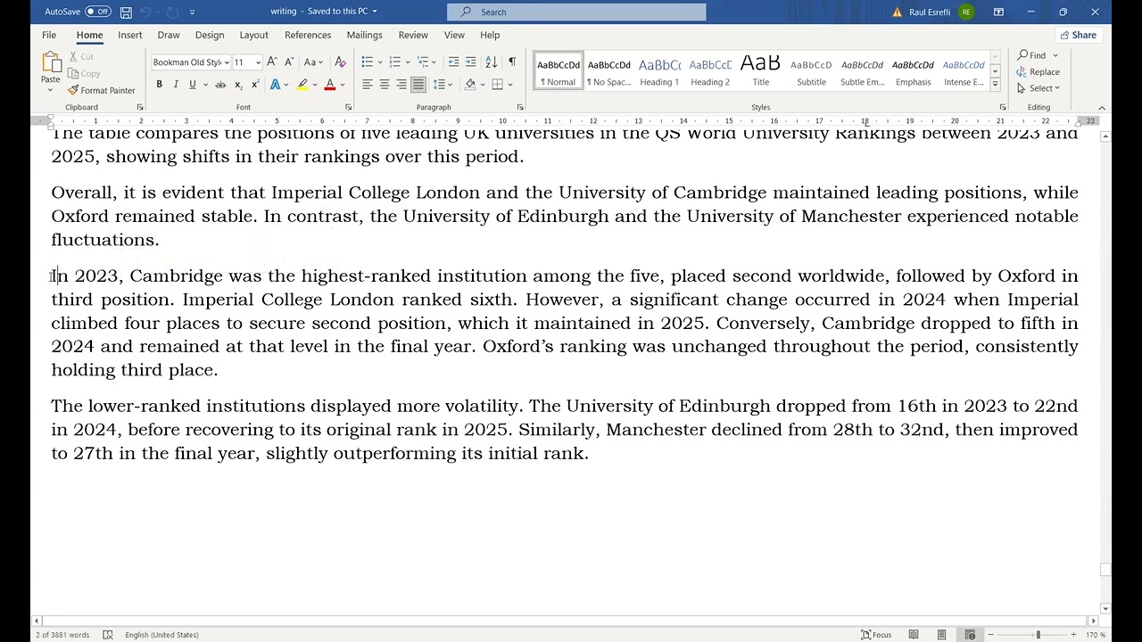Screen dimensions: 1142x642
Task: Expand the Numbering list dropdown arrow
Action: pyautogui.click(x=408, y=62)
